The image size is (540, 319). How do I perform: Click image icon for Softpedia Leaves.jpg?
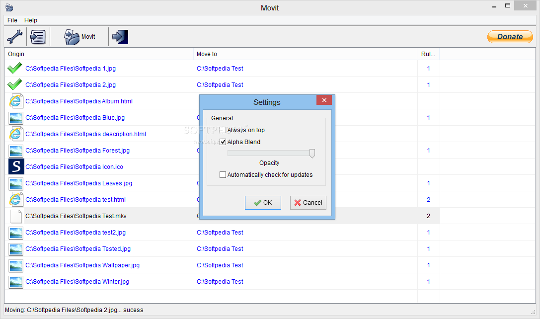(16, 183)
